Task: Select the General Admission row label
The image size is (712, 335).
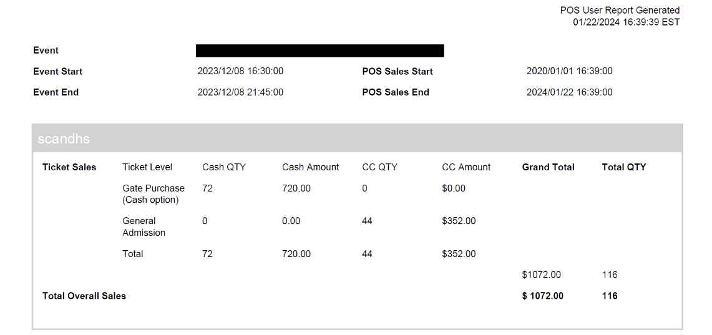Action: pyautogui.click(x=144, y=226)
